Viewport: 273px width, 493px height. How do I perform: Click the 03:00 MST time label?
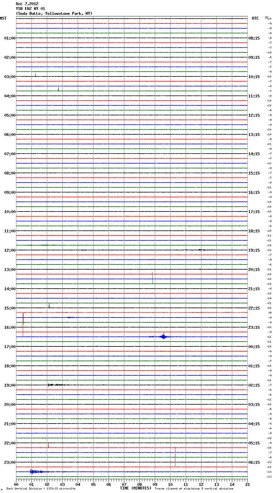point(10,76)
